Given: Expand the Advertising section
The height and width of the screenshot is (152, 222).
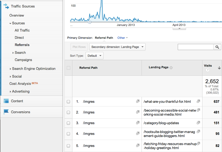Looking at the screenshot, I should (x=10, y=92).
